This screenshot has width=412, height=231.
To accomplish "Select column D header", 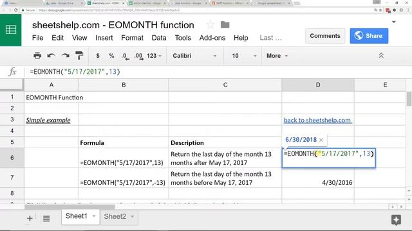I will 318,85.
